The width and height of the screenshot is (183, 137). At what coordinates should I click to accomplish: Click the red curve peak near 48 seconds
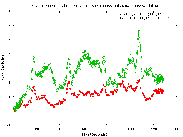(69, 83)
